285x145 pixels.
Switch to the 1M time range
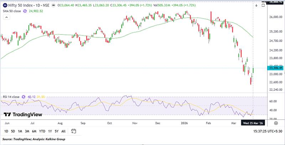tap(20, 131)
